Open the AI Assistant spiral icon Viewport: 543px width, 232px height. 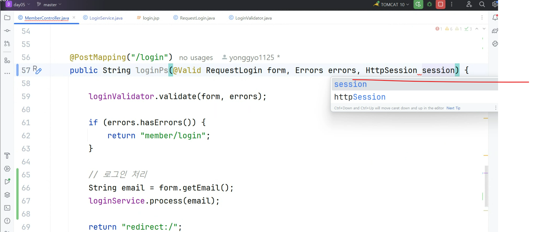pyautogui.click(x=495, y=44)
